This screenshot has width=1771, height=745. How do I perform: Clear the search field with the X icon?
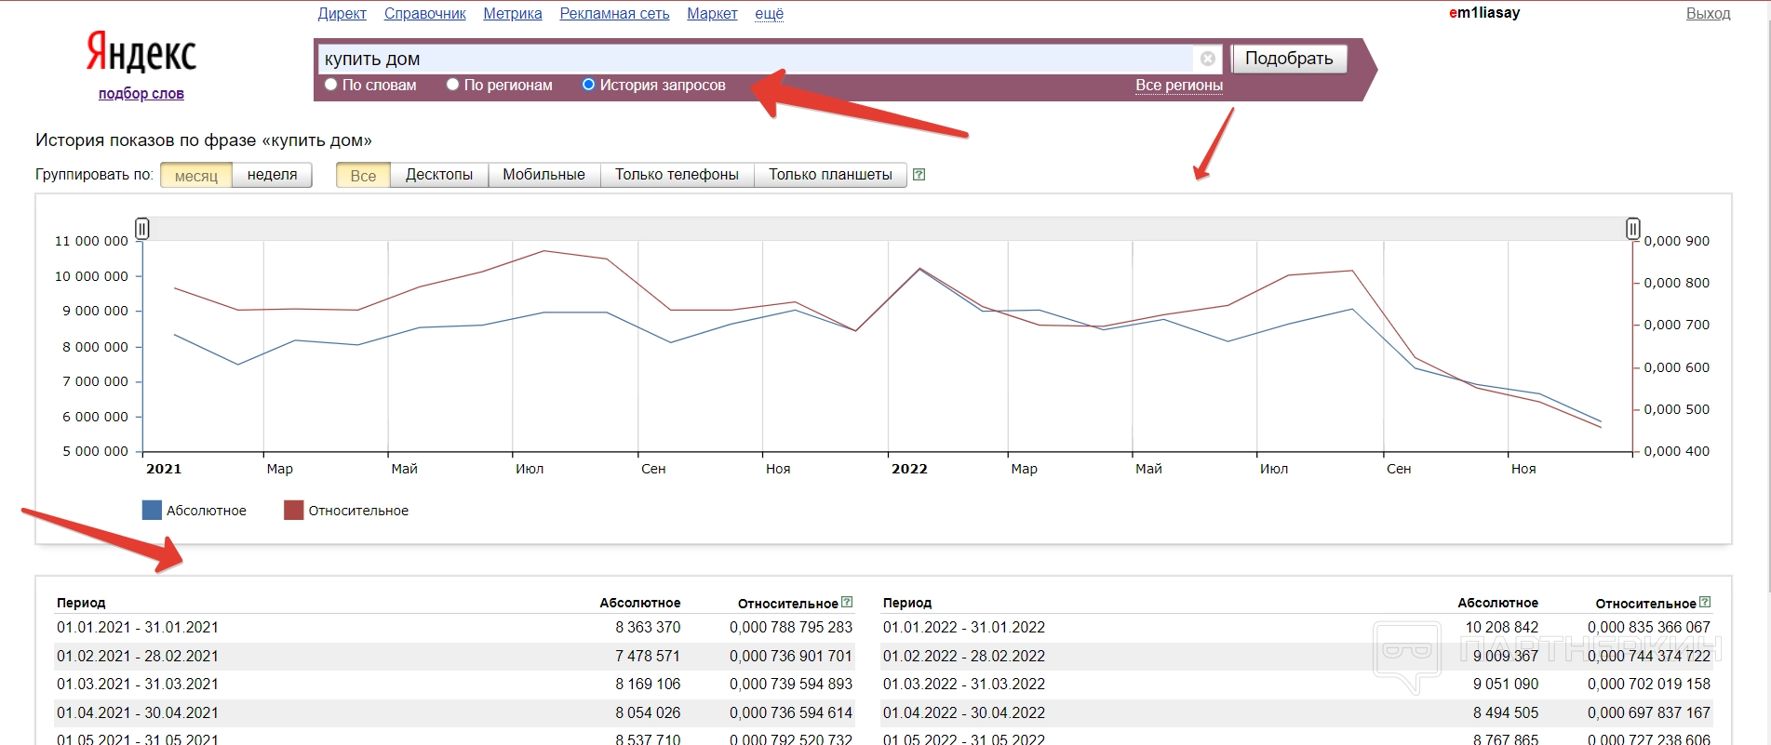click(x=1207, y=59)
